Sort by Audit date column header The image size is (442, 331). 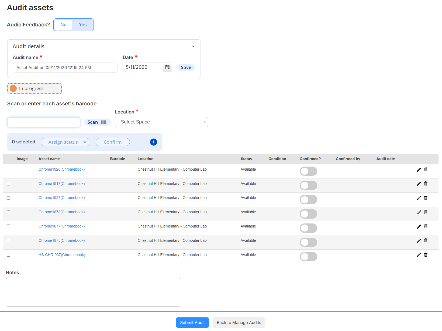pyautogui.click(x=385, y=159)
